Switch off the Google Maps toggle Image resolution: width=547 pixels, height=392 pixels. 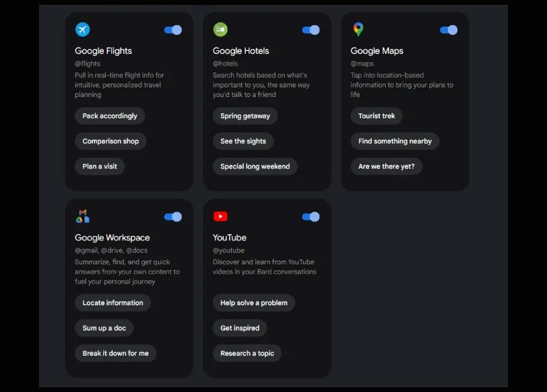(449, 30)
